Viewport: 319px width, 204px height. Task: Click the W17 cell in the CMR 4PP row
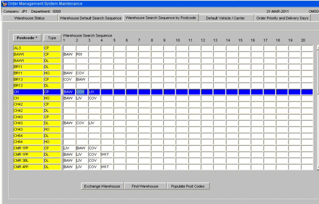107,167
